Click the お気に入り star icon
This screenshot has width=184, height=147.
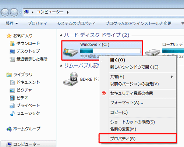[9, 36]
